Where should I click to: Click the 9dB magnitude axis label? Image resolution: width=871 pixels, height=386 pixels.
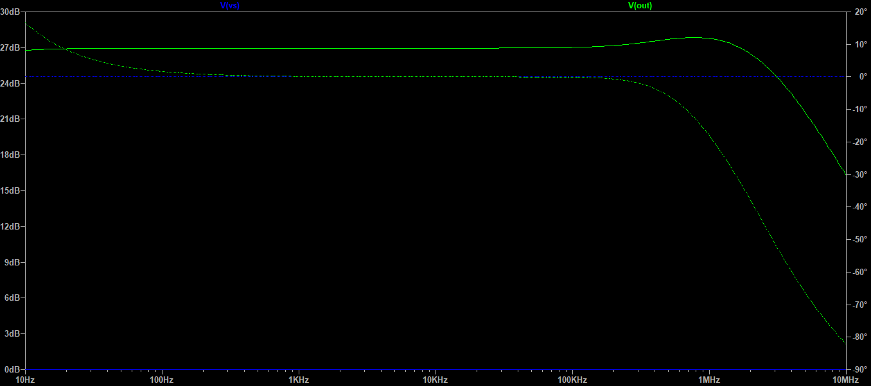(12, 262)
